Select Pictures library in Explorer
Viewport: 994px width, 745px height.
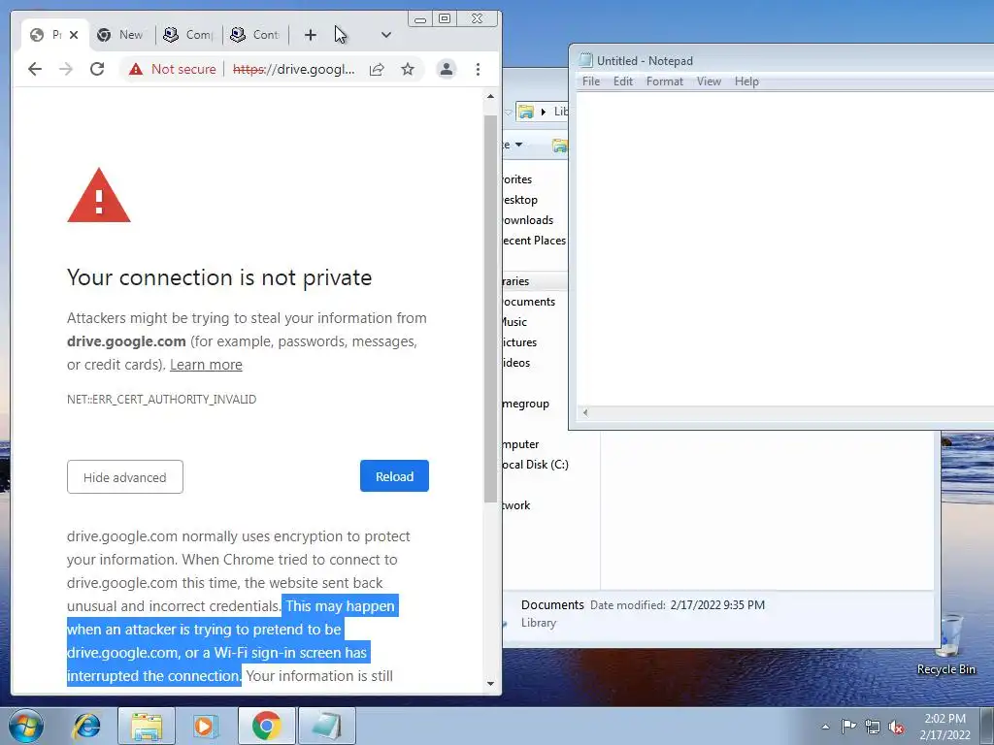point(520,342)
